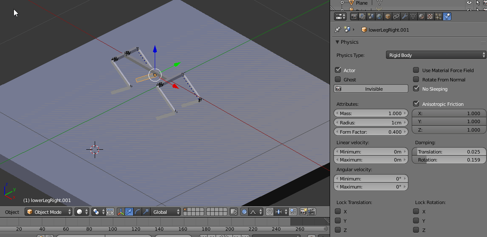Open the viewport shading dropdown
The width and height of the screenshot is (487, 237).
point(82,212)
